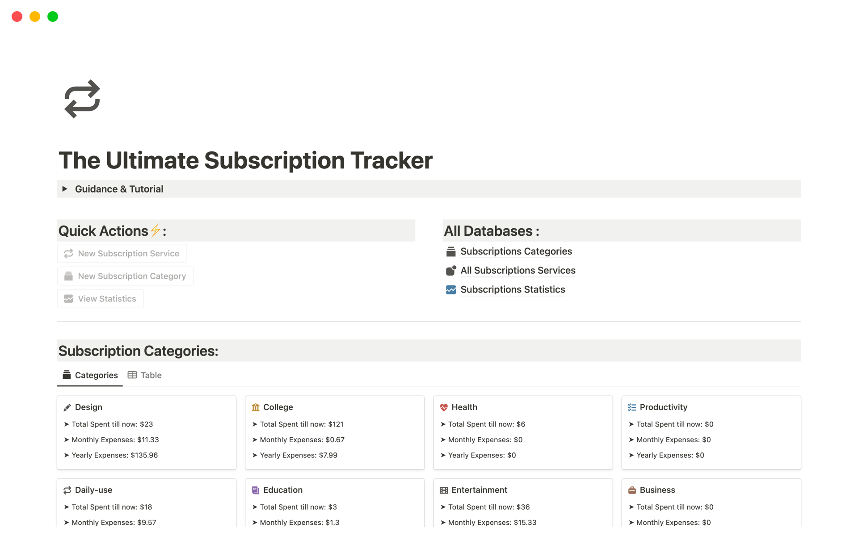Image resolution: width=858 pixels, height=536 pixels.
Task: Select the Categories view tab
Action: point(90,375)
